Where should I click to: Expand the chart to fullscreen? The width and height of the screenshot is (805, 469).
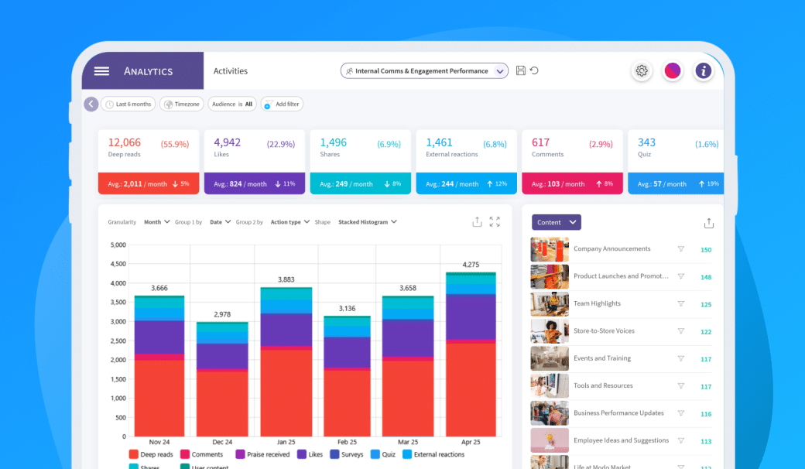pyautogui.click(x=495, y=222)
